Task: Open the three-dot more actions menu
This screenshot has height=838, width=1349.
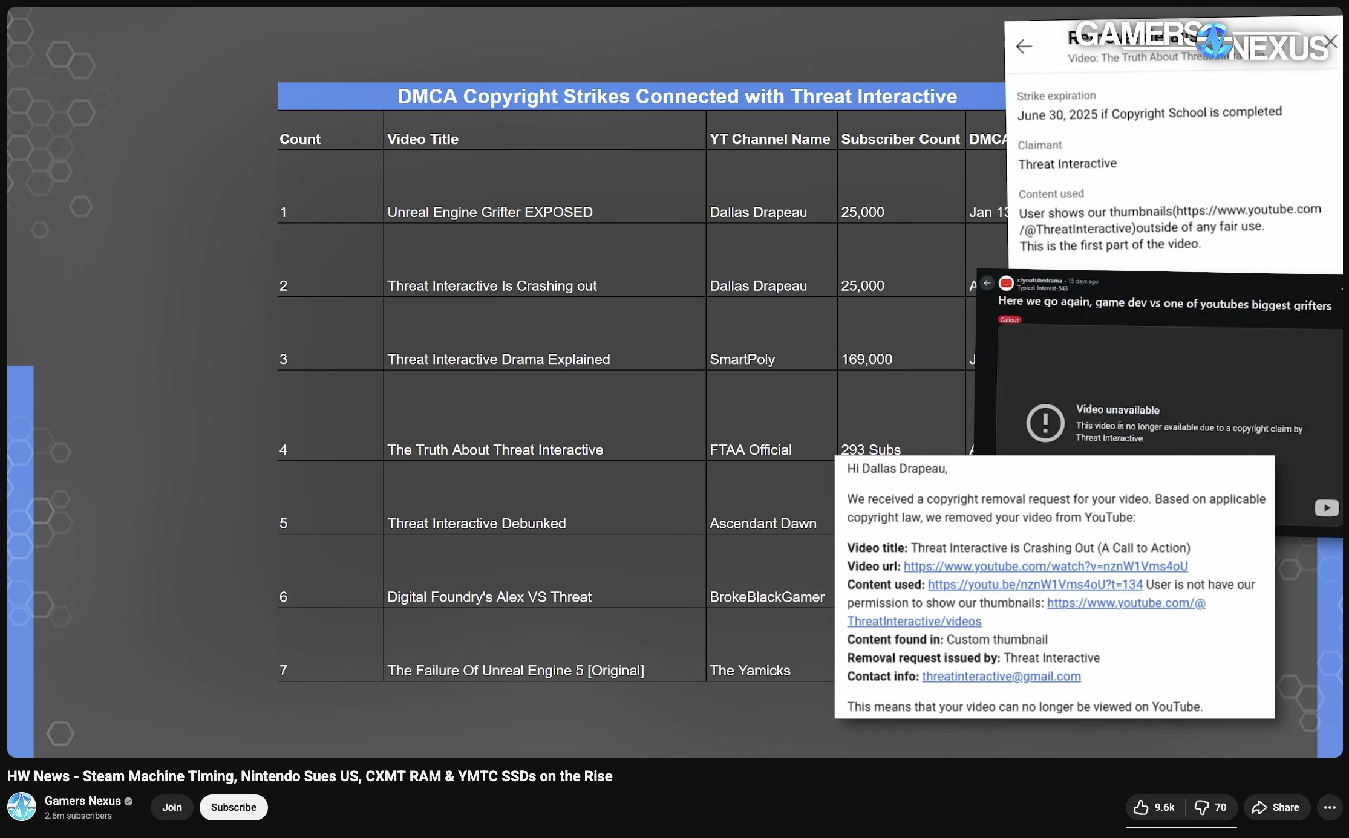Action: (x=1330, y=807)
